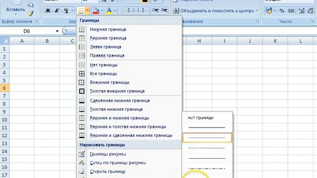Select column A header

tap(22, 41)
